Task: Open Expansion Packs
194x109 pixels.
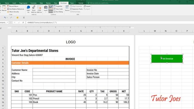Action: pos(76,9)
